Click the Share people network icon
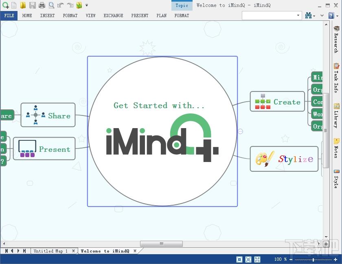 35,115
